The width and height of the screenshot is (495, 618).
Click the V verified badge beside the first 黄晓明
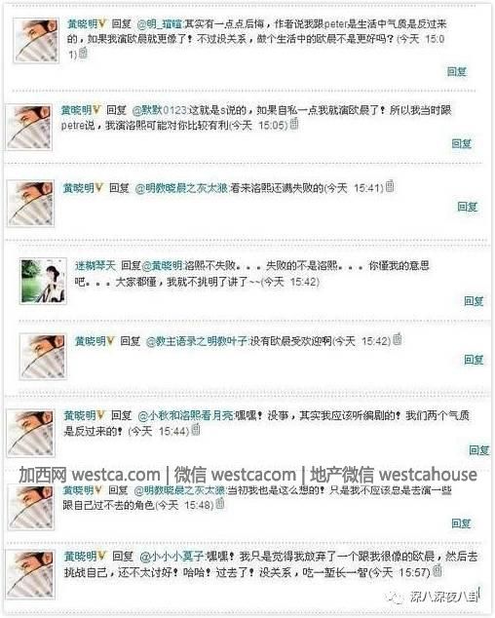[102, 24]
